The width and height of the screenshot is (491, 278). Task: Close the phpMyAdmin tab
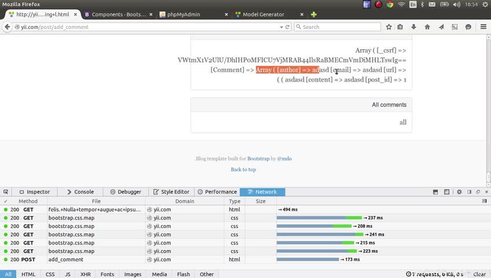click(x=226, y=14)
